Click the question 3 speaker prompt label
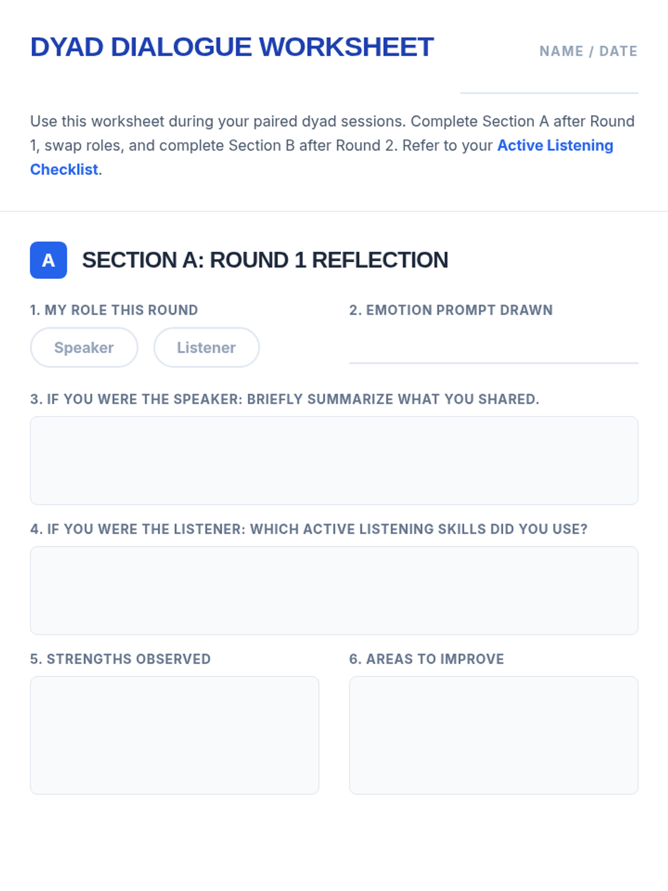 [x=284, y=399]
